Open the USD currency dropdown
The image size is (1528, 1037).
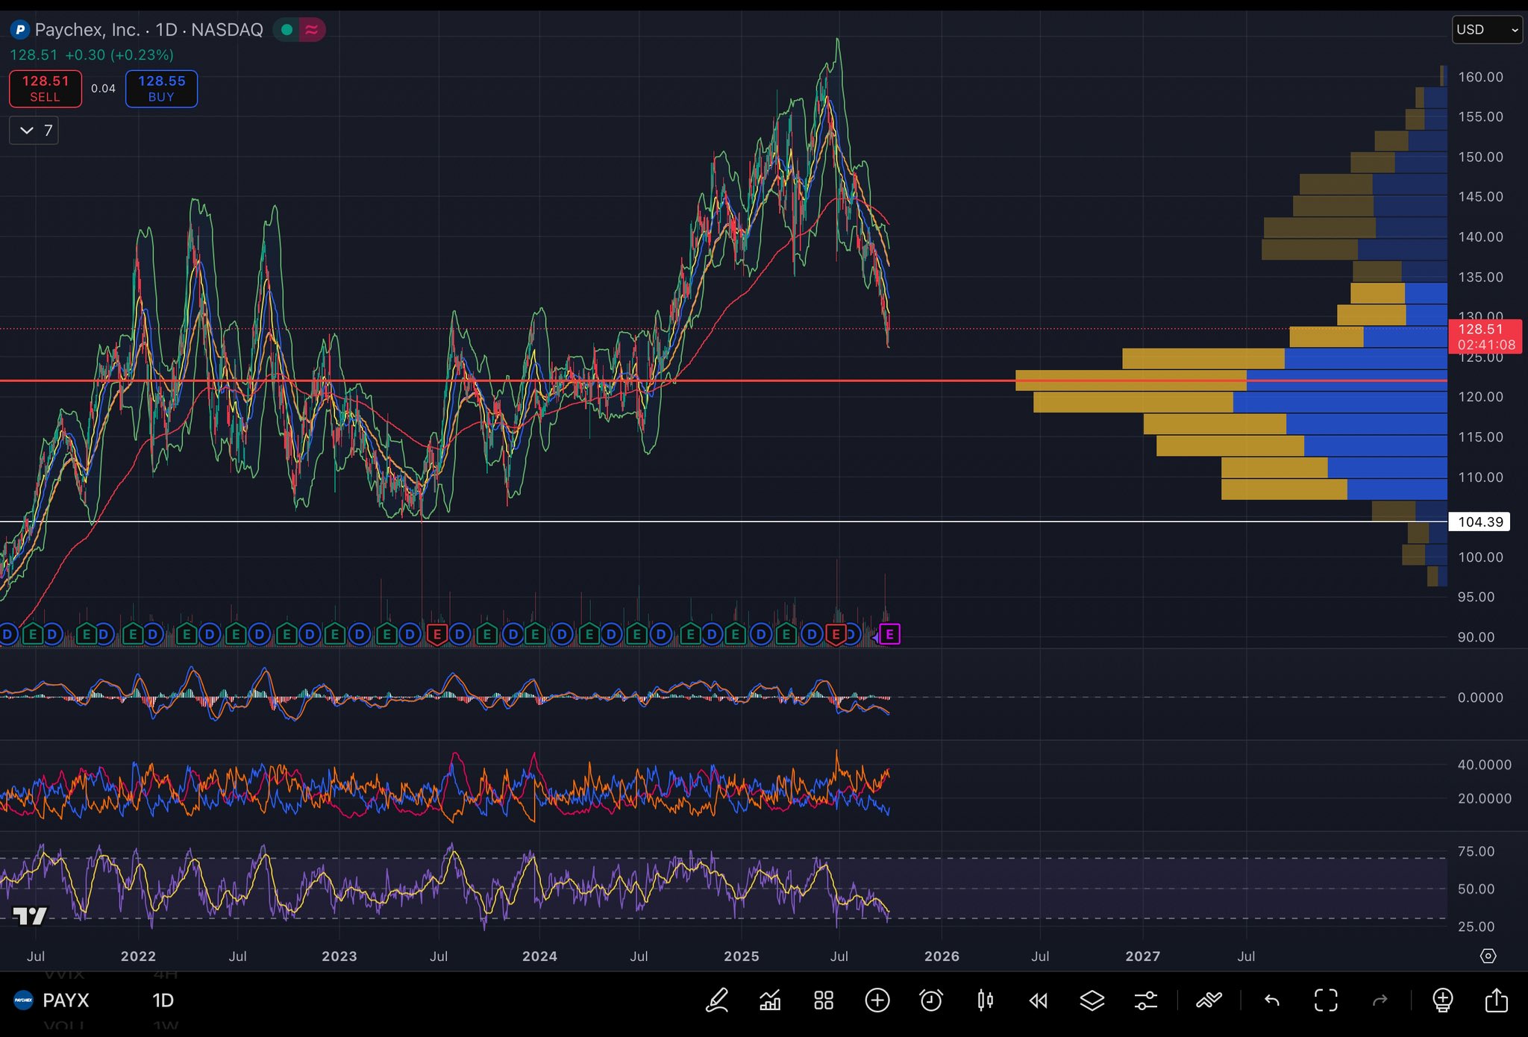pyautogui.click(x=1486, y=30)
